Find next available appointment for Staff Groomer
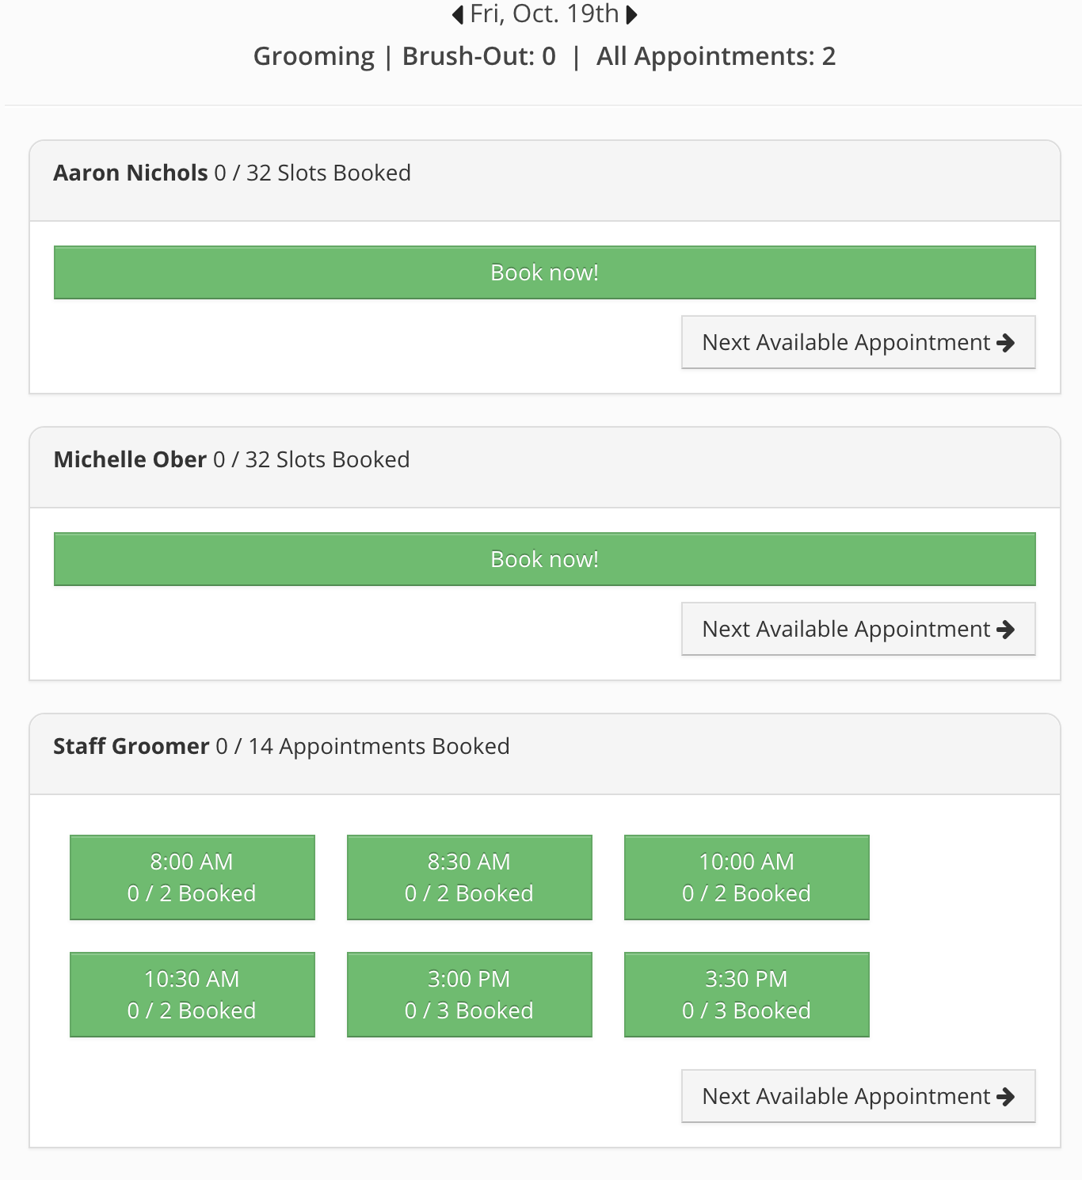 [859, 1096]
